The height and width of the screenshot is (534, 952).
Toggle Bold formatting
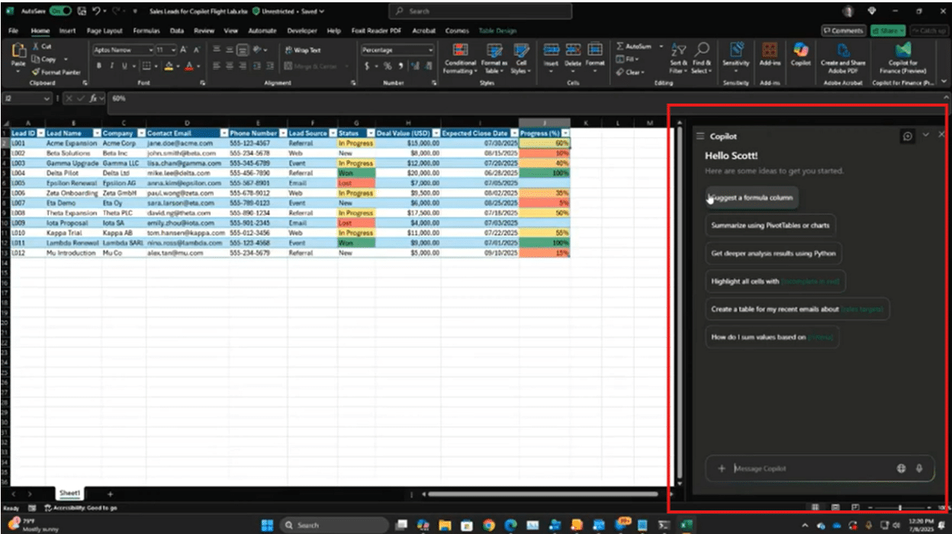[98, 66]
